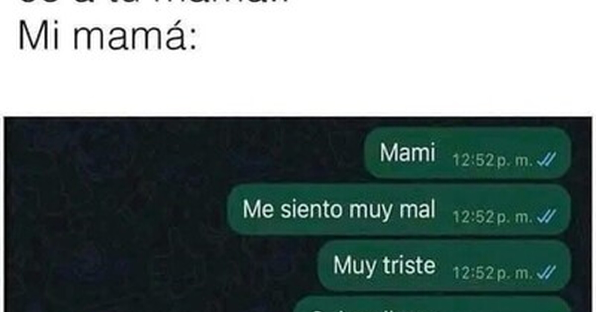The height and width of the screenshot is (312, 596).
Task: Click the blue double-check on "Muy triste"
Action: tap(547, 272)
